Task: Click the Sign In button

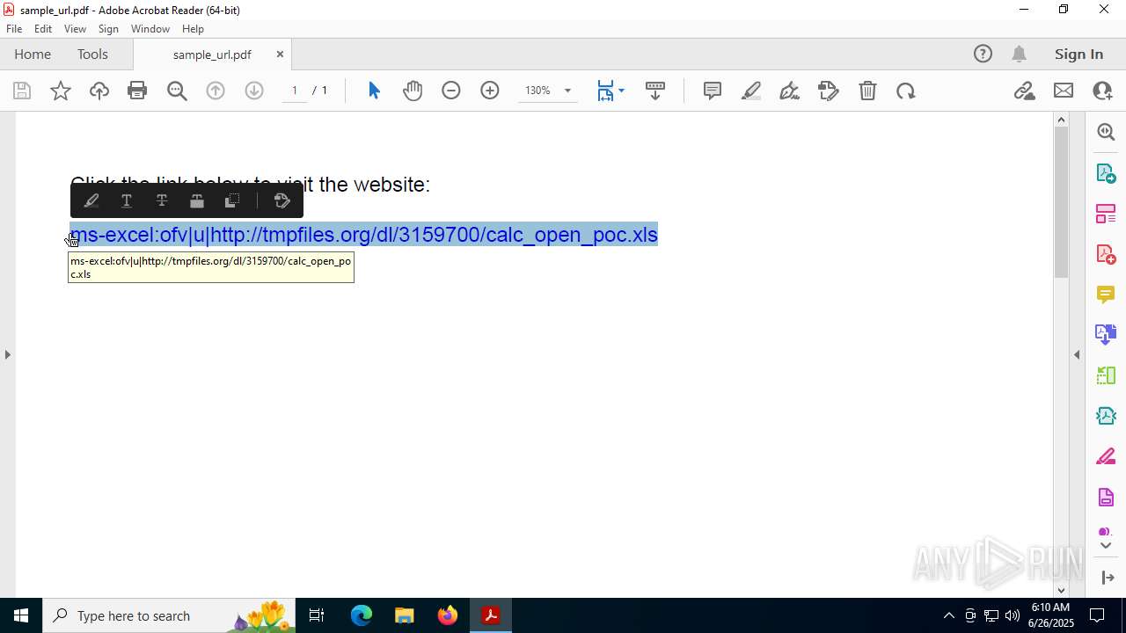Action: tap(1078, 54)
